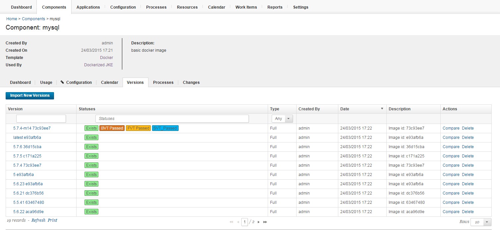Viewport: 500px width, 230px height.
Task: Open the Processes top tab
Action: coord(156,7)
